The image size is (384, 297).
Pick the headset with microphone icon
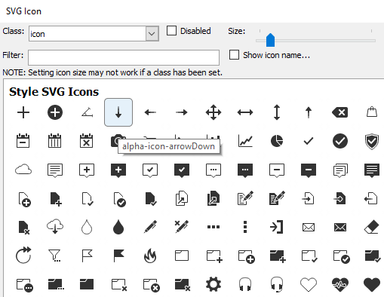tap(277, 285)
